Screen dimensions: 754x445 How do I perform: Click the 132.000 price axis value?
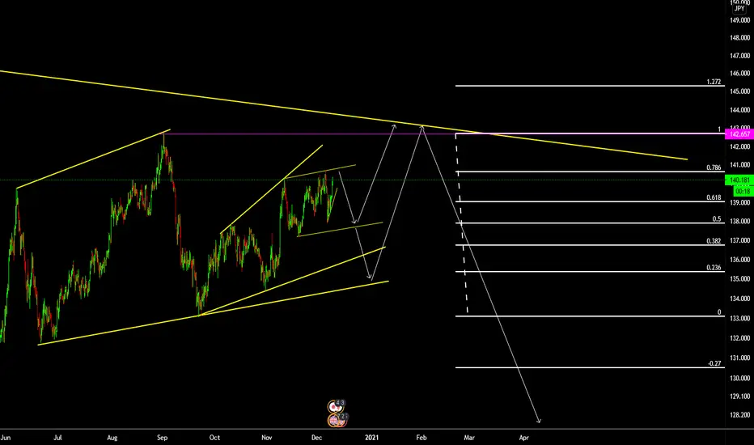(739, 337)
